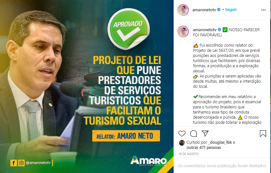
Task: View outras 471 pessoas who liked
Action: 203,148
